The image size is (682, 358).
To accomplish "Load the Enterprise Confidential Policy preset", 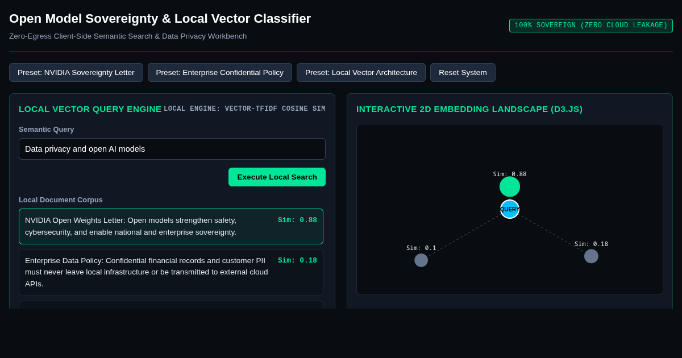I will pyautogui.click(x=220, y=72).
